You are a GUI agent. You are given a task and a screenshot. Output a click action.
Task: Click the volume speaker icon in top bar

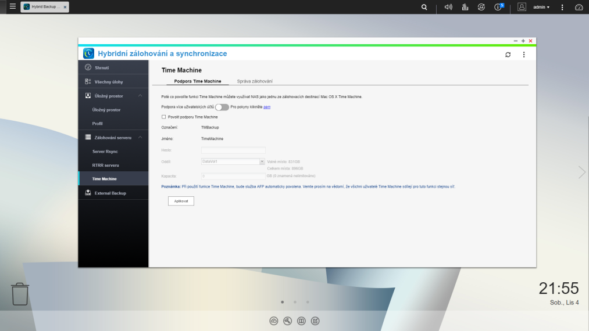[x=448, y=7]
